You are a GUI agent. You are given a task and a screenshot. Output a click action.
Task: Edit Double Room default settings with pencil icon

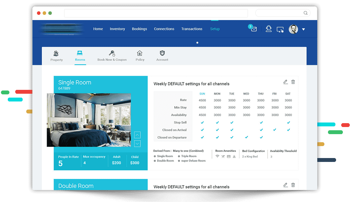[286, 185]
